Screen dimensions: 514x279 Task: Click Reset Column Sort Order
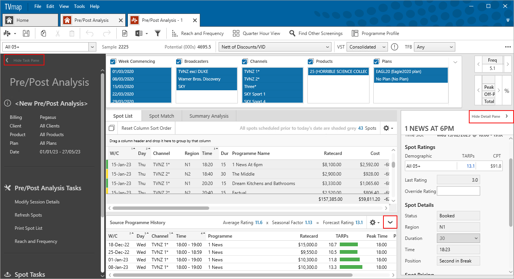point(146,128)
